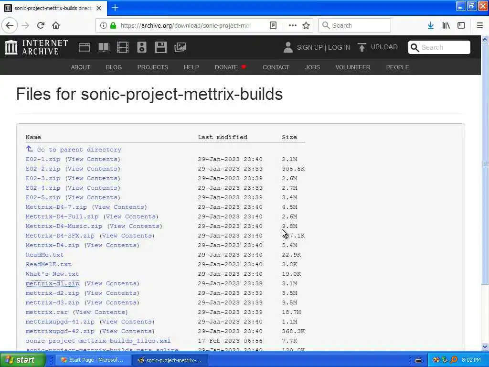Open the Video film strip icon

click(x=123, y=47)
